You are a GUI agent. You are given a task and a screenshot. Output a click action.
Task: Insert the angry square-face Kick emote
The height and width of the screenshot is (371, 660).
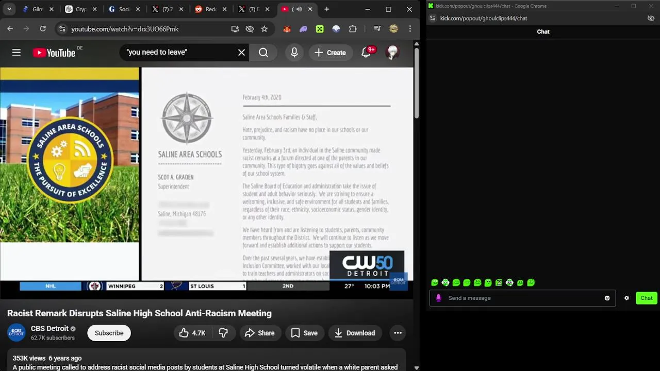499,282
